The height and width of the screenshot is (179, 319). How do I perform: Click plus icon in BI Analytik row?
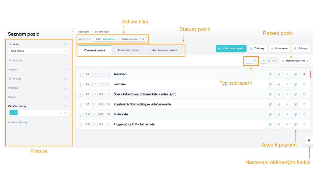[x=287, y=114]
